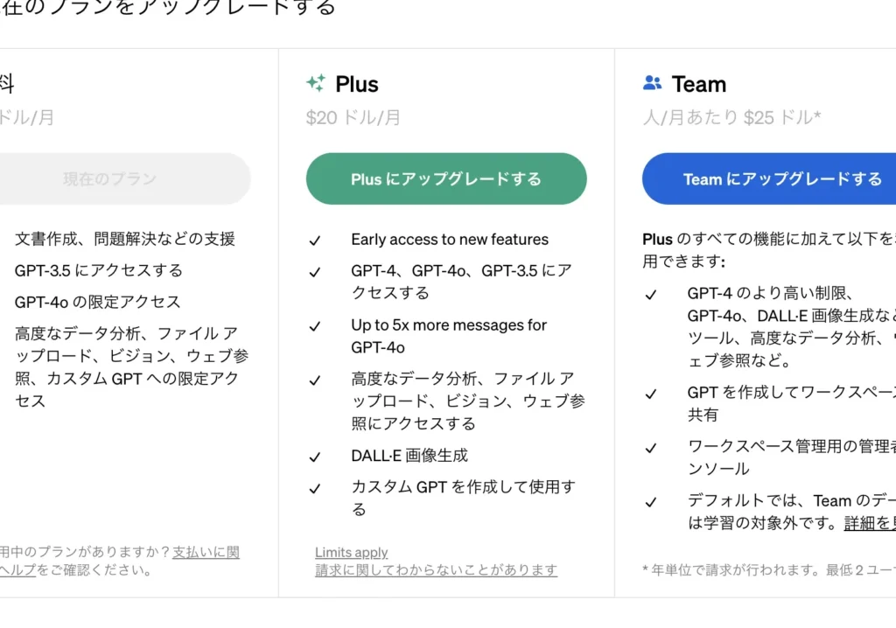
Task: Open 請求に関してわからないことがあります link
Action: (x=436, y=570)
